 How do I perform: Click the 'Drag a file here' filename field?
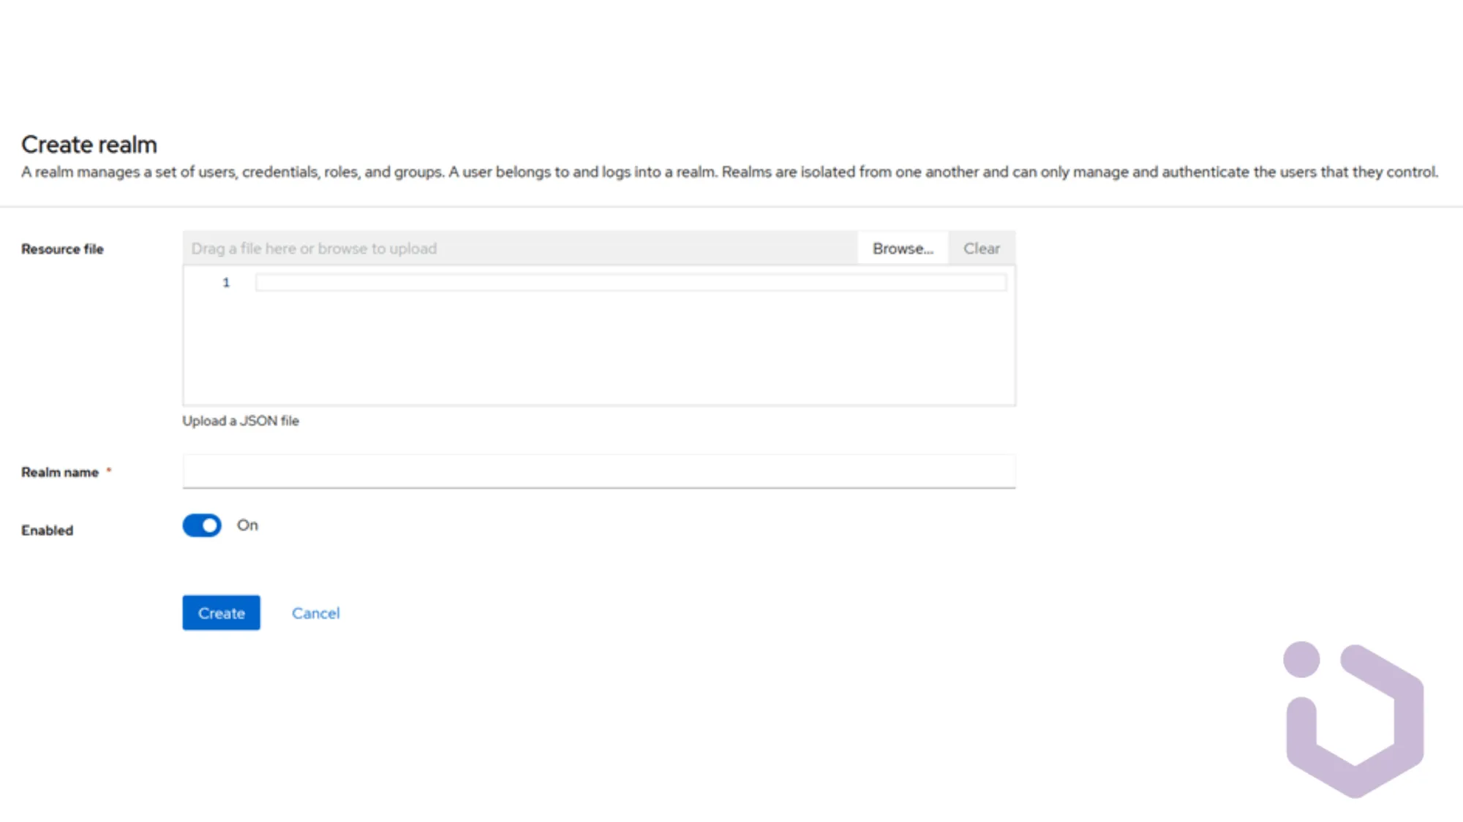(520, 248)
